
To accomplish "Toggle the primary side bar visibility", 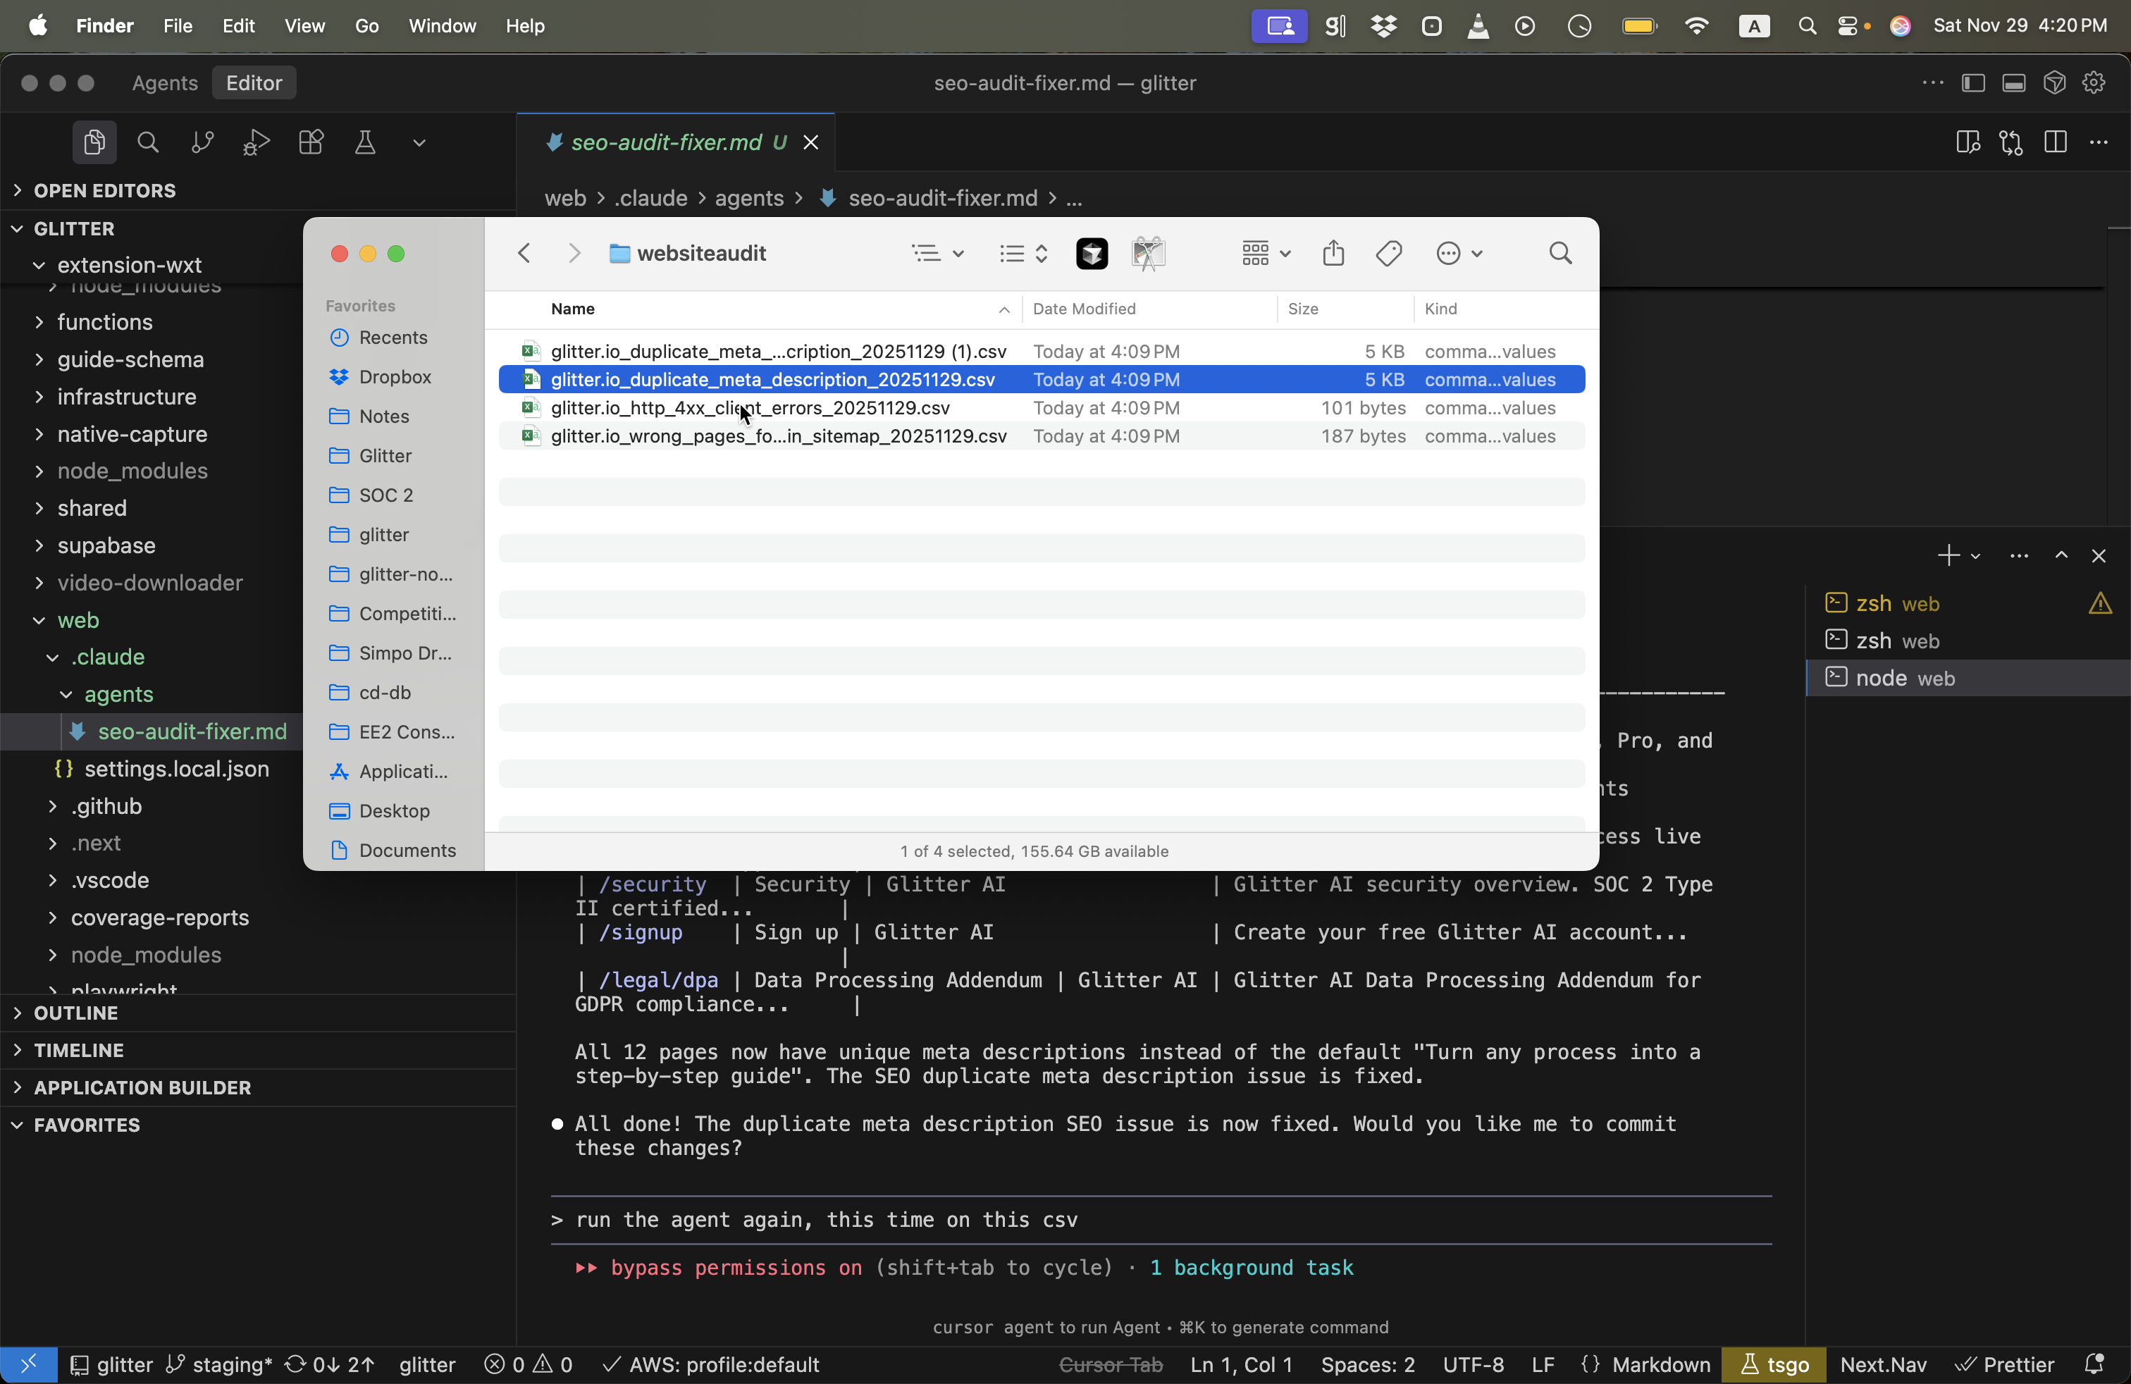I will tap(1972, 82).
